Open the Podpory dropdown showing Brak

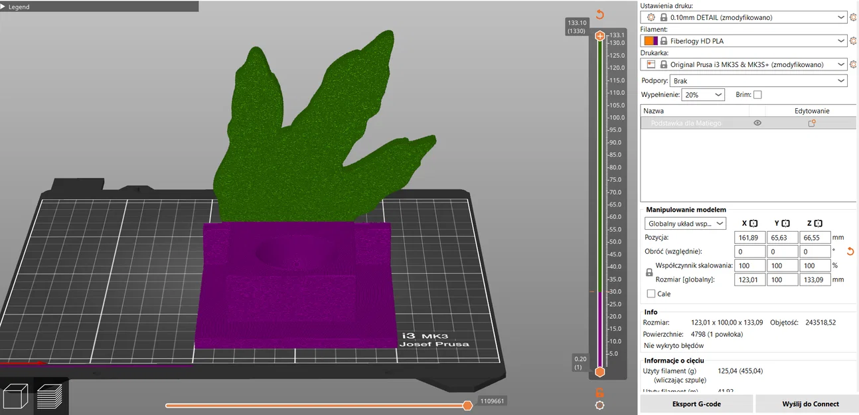pyautogui.click(x=759, y=81)
